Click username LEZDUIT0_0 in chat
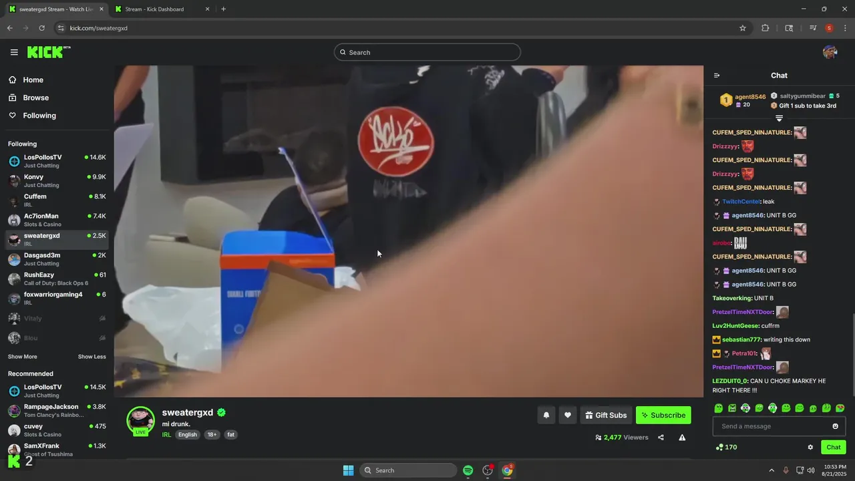This screenshot has height=481, width=855. (730, 381)
